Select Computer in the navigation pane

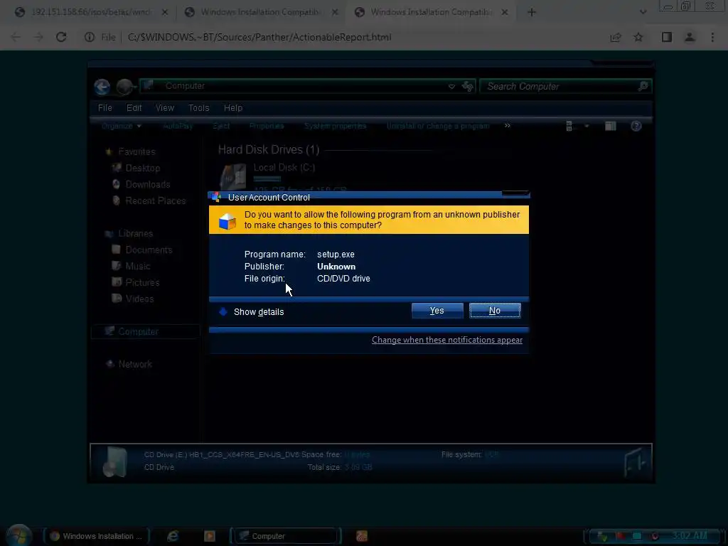coord(145,331)
